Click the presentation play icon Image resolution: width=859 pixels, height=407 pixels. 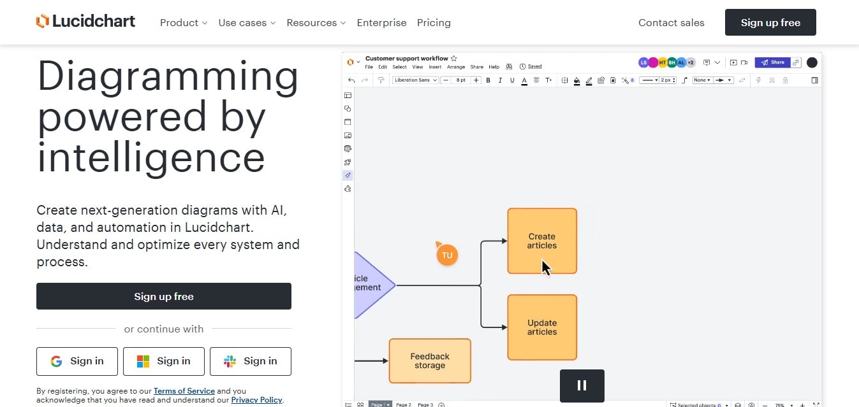[x=733, y=62]
